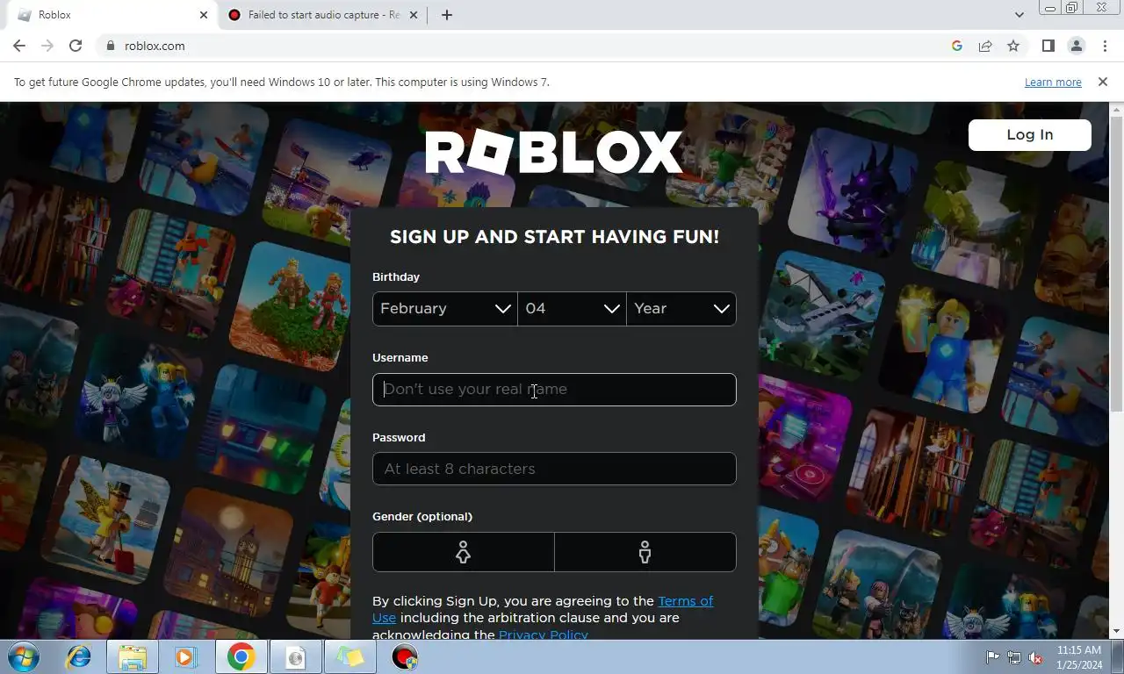Open Windows Media Player from taskbar
The width and height of the screenshot is (1124, 674).
[x=184, y=656]
